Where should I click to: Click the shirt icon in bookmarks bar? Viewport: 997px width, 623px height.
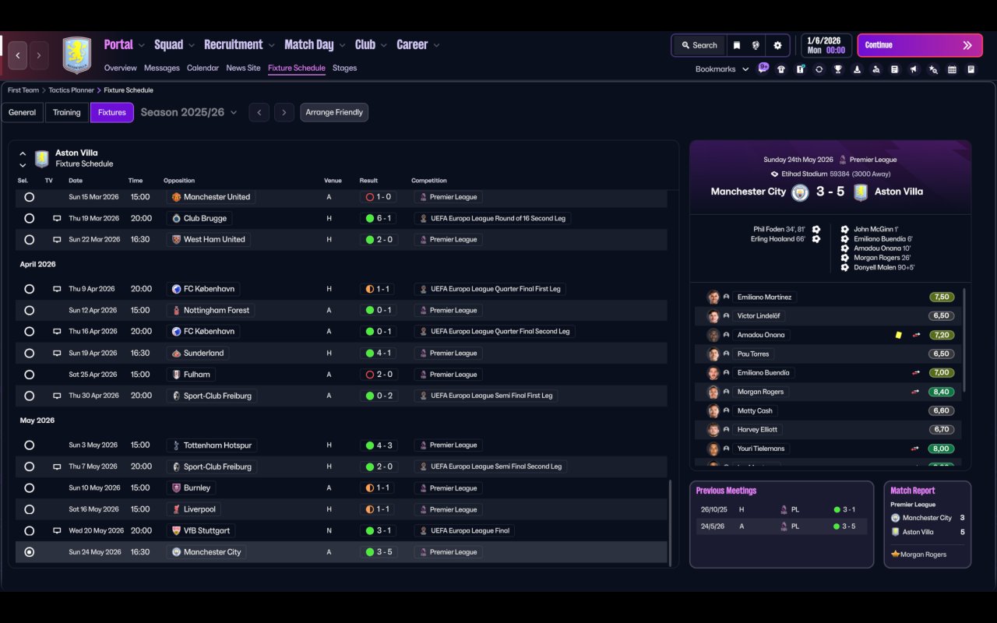pyautogui.click(x=781, y=69)
